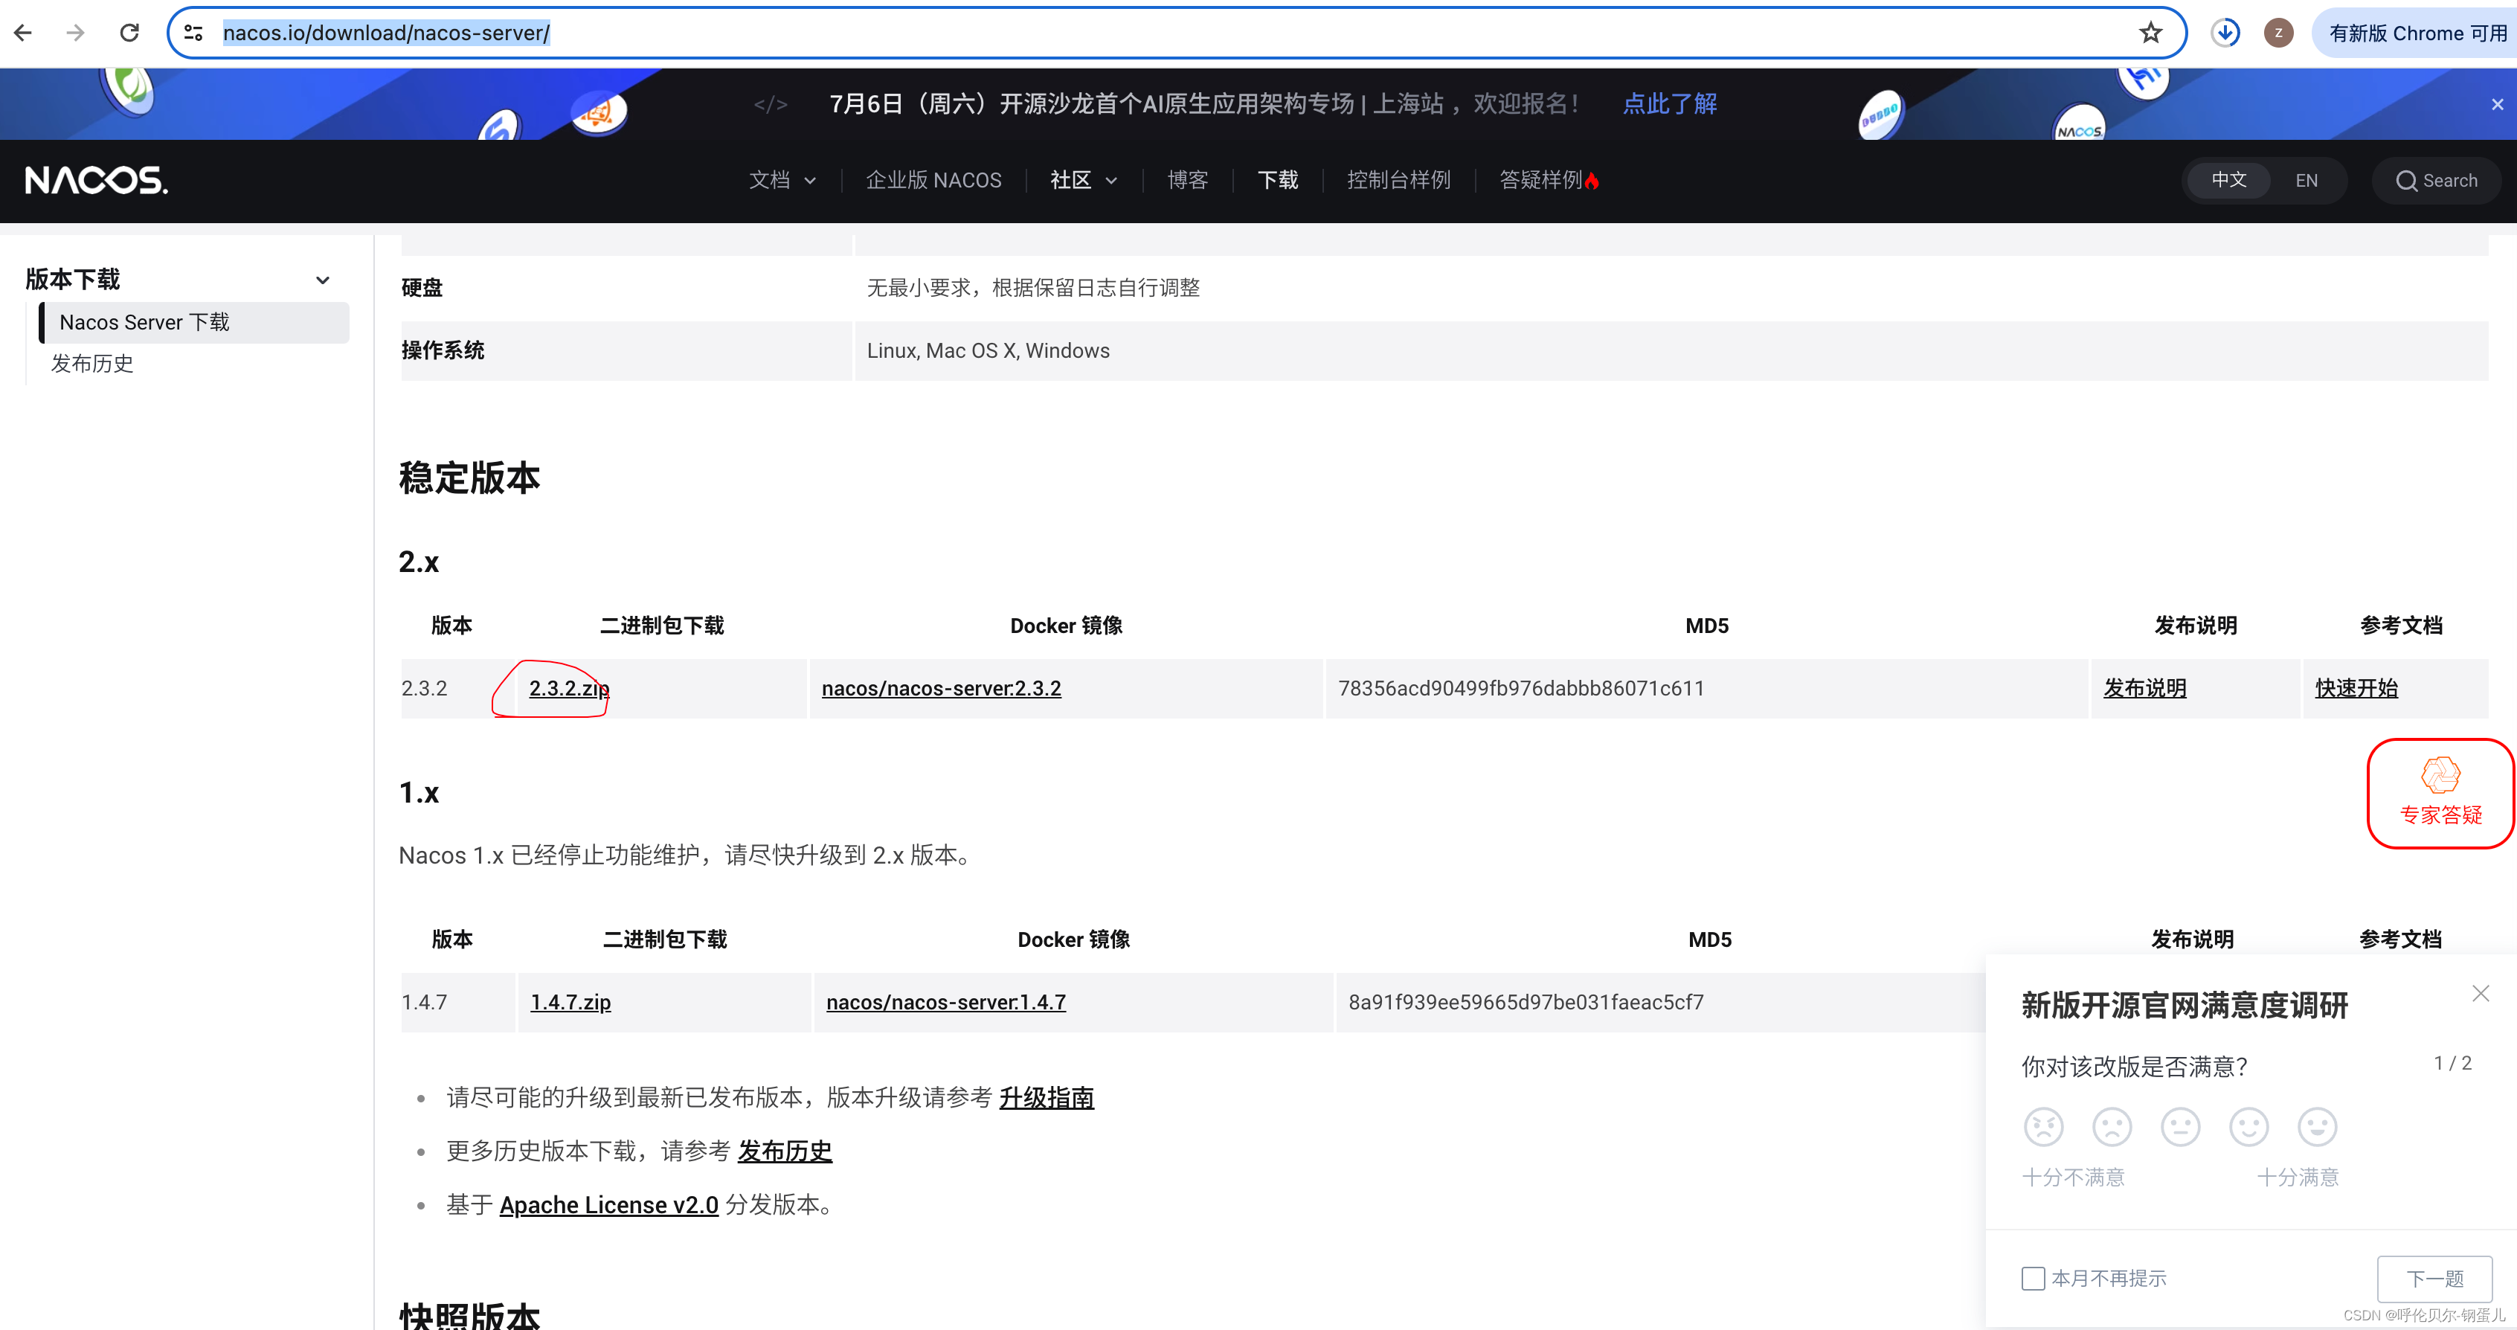Open 企业版 NACOS menu item
2517x1330 pixels.
pos(933,180)
